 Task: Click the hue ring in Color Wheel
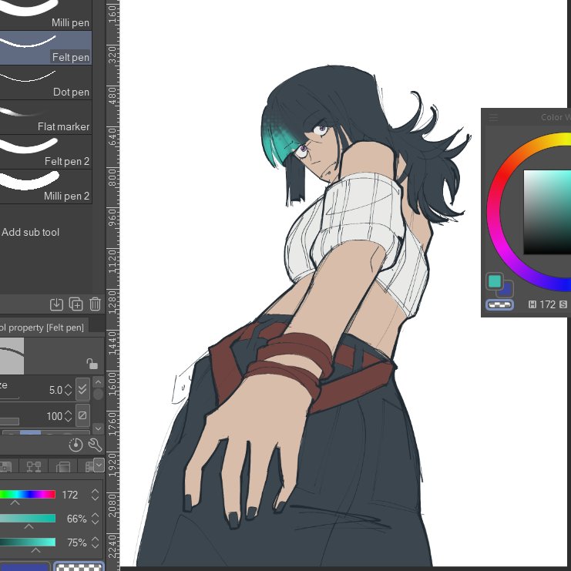494,211
